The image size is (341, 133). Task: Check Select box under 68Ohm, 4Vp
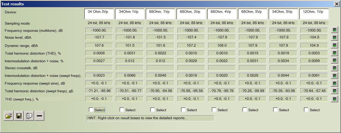coord(214,110)
